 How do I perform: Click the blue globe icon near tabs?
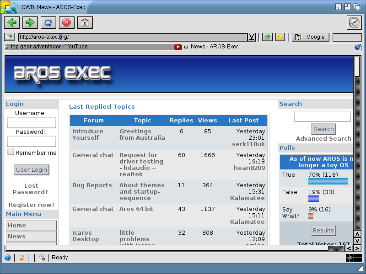pos(358,47)
